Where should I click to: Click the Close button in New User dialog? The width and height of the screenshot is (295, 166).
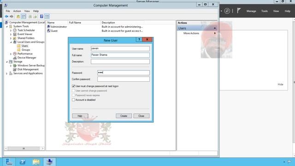click(142, 116)
